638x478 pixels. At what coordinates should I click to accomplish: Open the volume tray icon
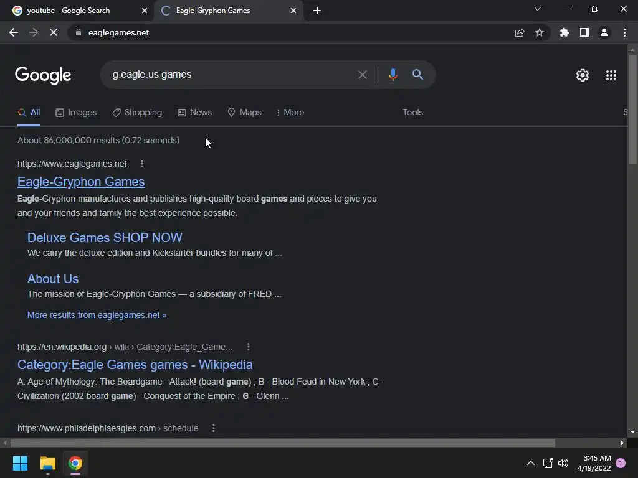563,463
